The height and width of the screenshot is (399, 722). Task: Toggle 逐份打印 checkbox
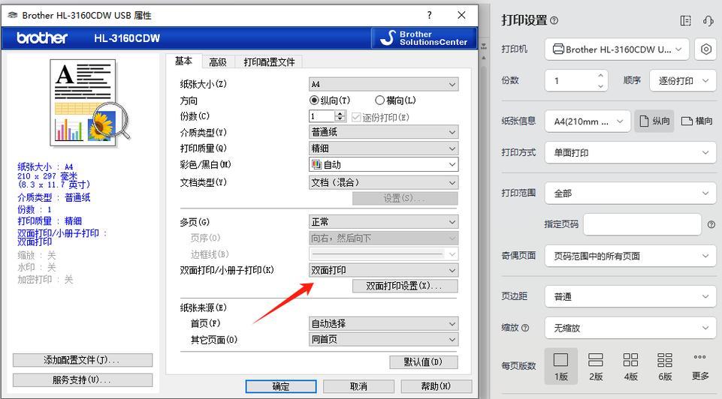(x=356, y=117)
